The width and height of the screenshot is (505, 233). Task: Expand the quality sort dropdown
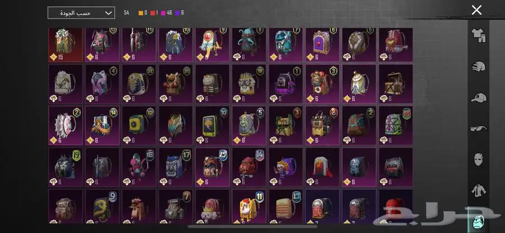81,13
